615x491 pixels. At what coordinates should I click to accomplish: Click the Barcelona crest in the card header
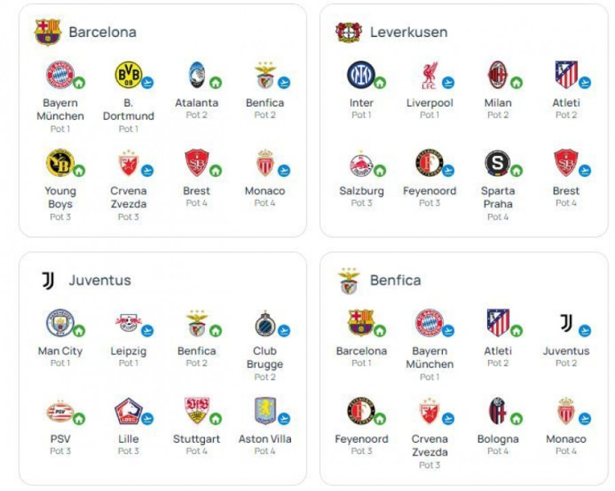coord(48,32)
